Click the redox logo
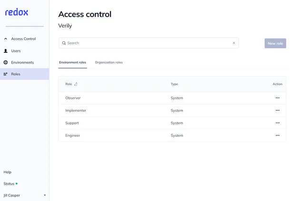The height and width of the screenshot is (201, 307). (x=17, y=12)
